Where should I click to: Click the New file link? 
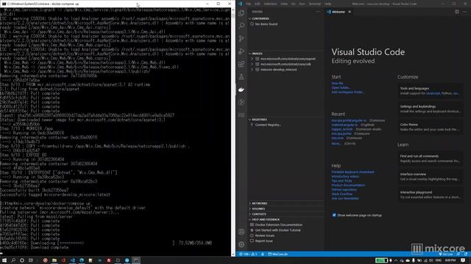point(337,83)
